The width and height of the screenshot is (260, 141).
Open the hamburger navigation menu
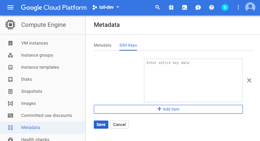click(10, 7)
